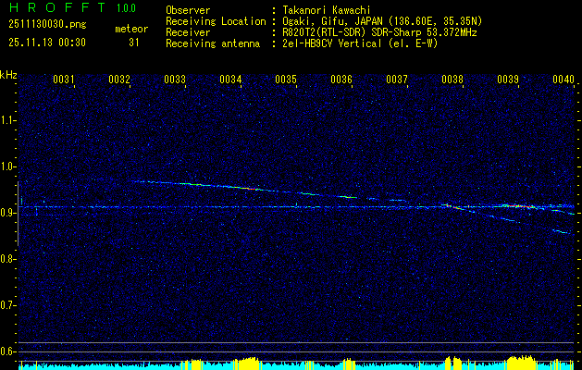Click the 0.7 frequency axis label
Viewport: 582px width, 370px height.
(8, 304)
